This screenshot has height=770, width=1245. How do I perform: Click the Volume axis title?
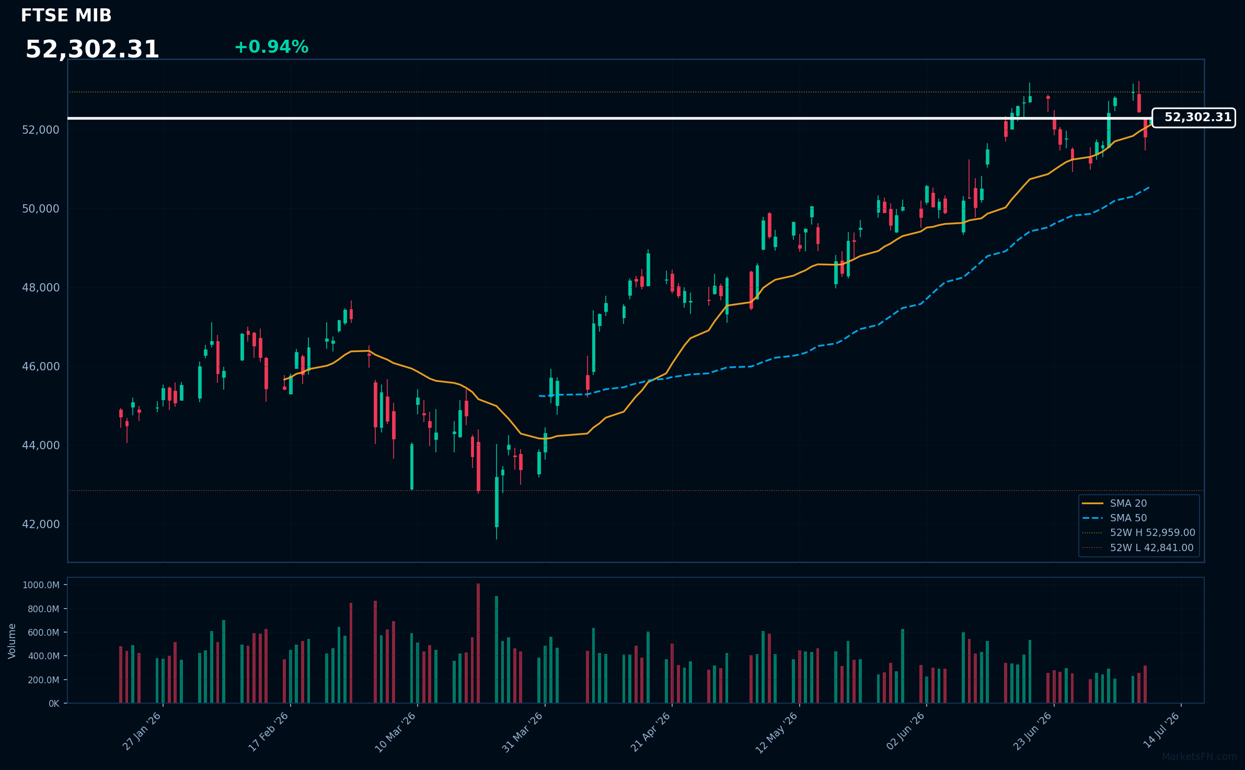pos(12,640)
